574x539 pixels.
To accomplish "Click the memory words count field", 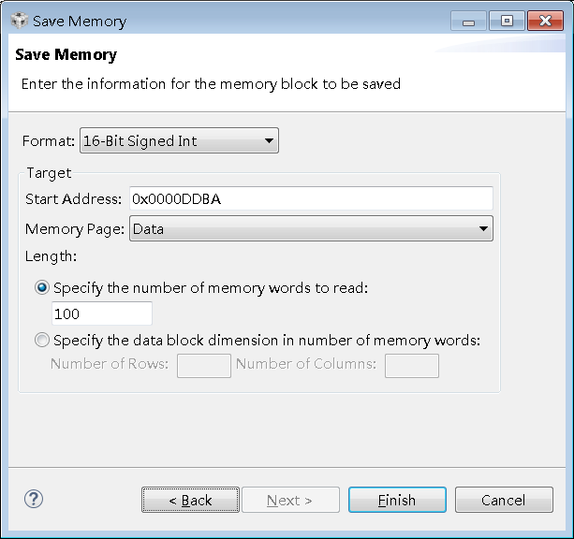I will coord(102,314).
